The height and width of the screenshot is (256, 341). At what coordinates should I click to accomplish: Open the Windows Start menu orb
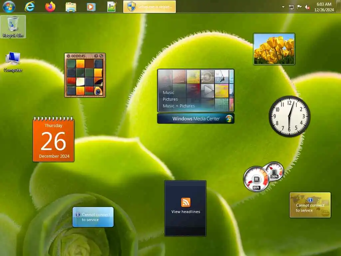coord(9,6)
